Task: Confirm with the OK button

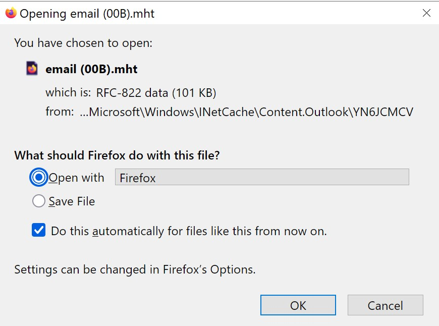Action: [298, 305]
